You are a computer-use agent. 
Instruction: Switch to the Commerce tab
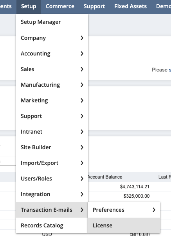60,6
